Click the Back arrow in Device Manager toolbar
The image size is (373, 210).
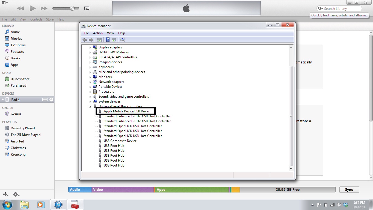pos(85,40)
